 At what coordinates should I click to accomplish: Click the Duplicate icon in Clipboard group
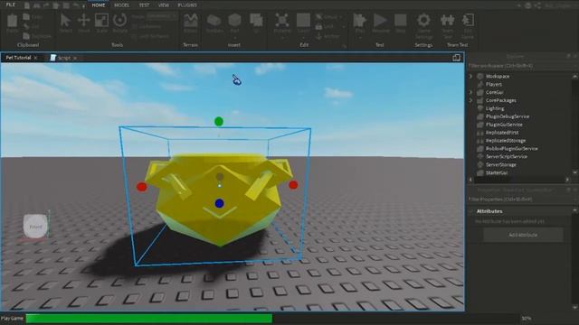[x=26, y=36]
